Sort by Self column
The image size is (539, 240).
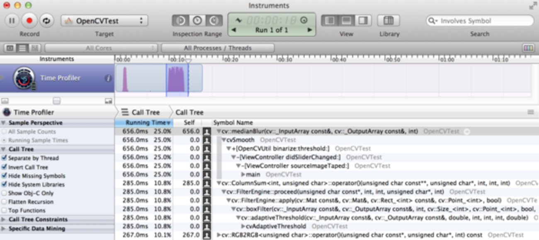pos(189,123)
